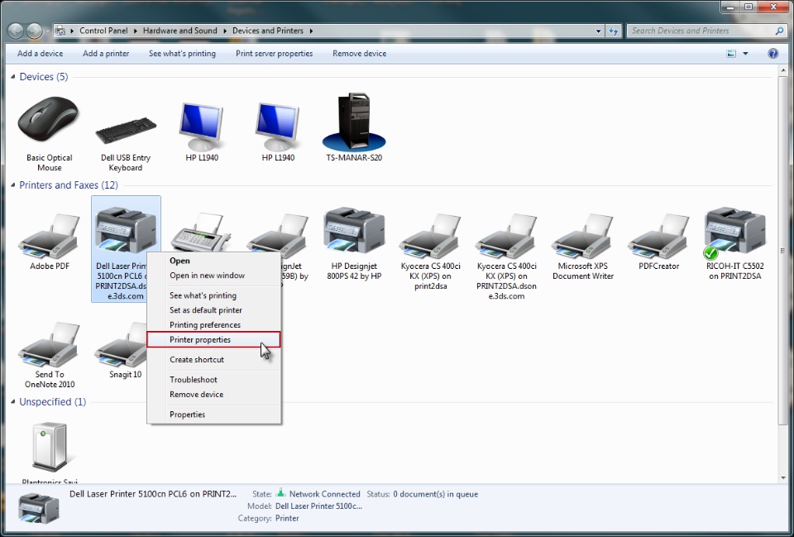Viewport: 794px width, 537px height.
Task: Expand the arrow after Hardware and Sound
Action: 225,31
